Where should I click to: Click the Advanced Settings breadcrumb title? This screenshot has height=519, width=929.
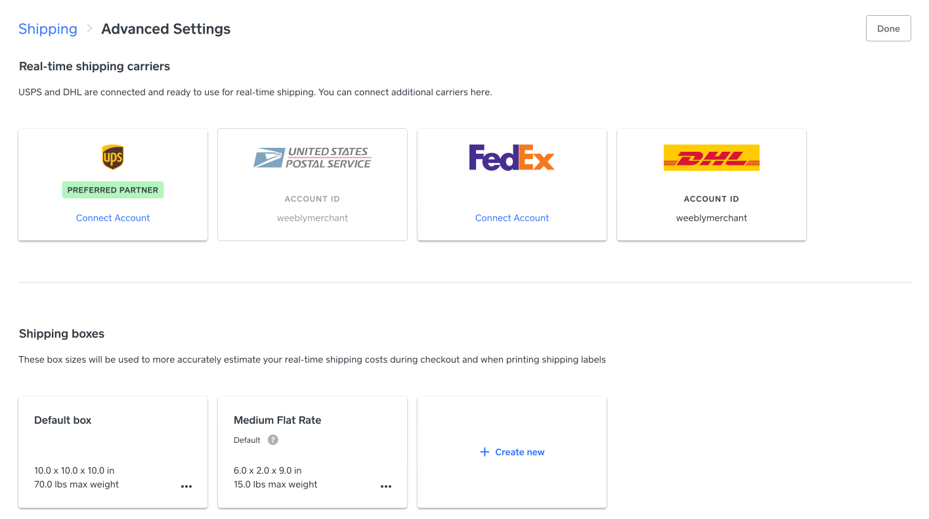tap(166, 29)
